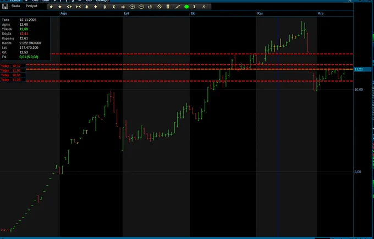This screenshot has width=374, height=239.
Task: Click the Ağu month label
Action: (64, 13)
